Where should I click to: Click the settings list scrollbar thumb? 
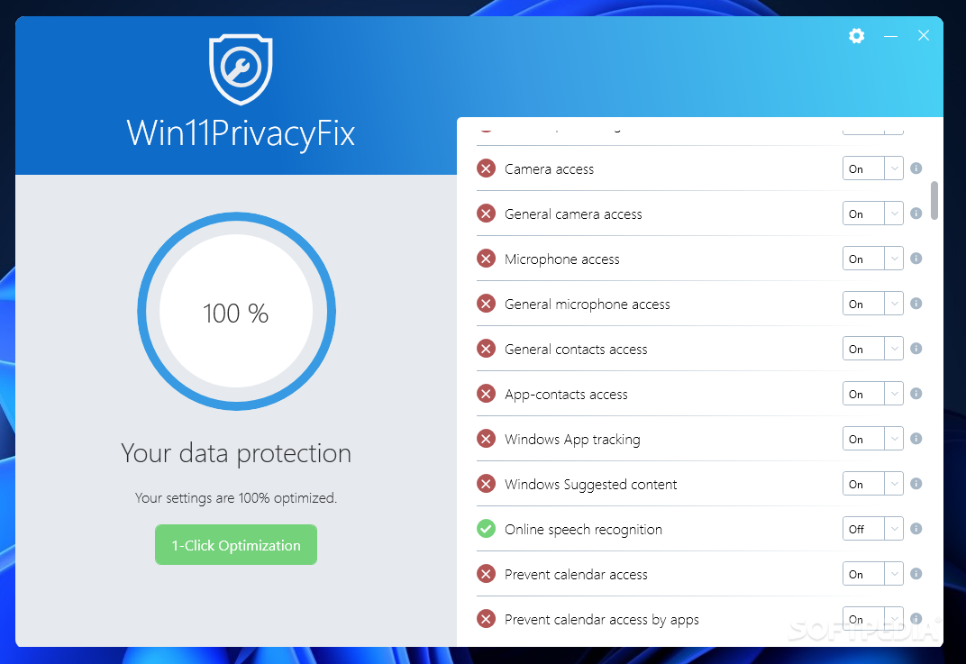click(x=934, y=200)
